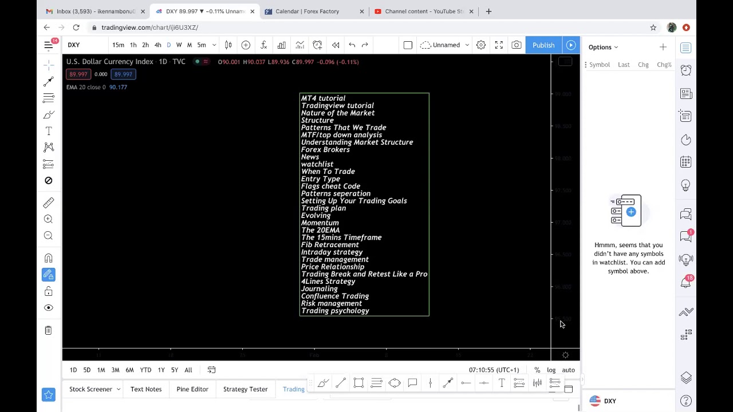
Task: Select the XABCD patterns tool
Action: pos(49,148)
